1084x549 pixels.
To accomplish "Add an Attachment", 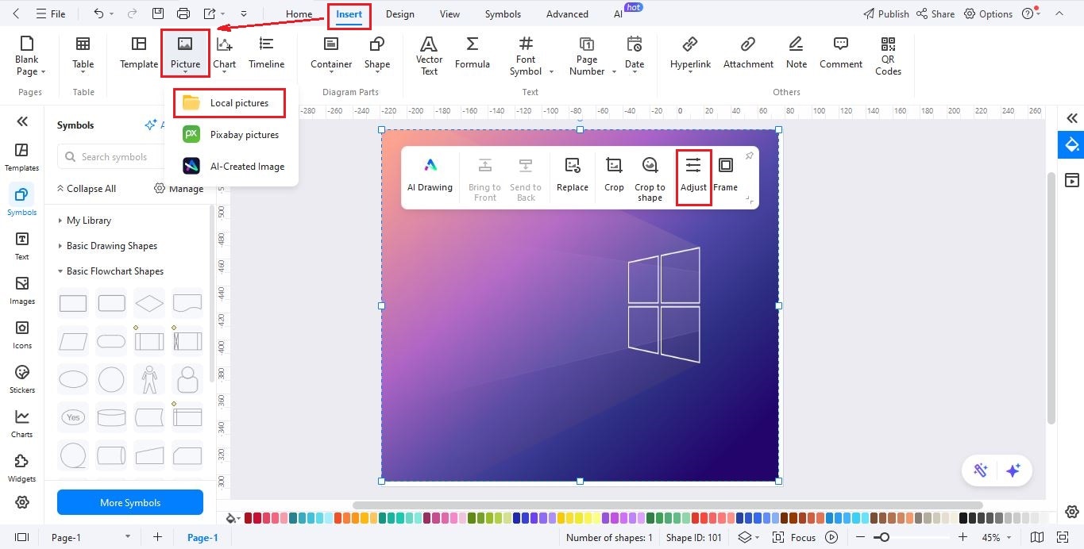I will pyautogui.click(x=748, y=52).
